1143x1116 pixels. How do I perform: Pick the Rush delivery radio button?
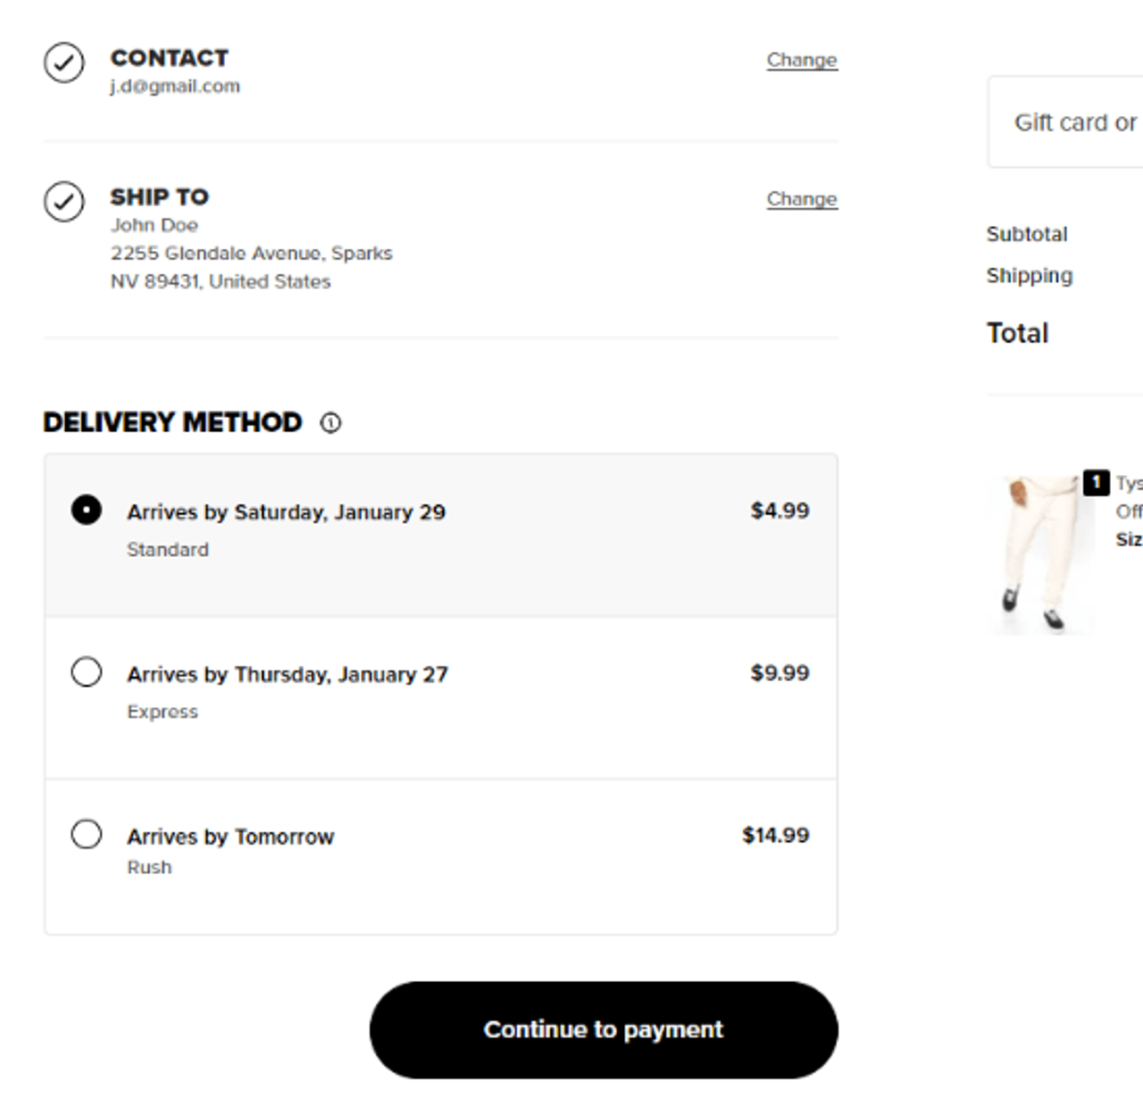click(87, 835)
